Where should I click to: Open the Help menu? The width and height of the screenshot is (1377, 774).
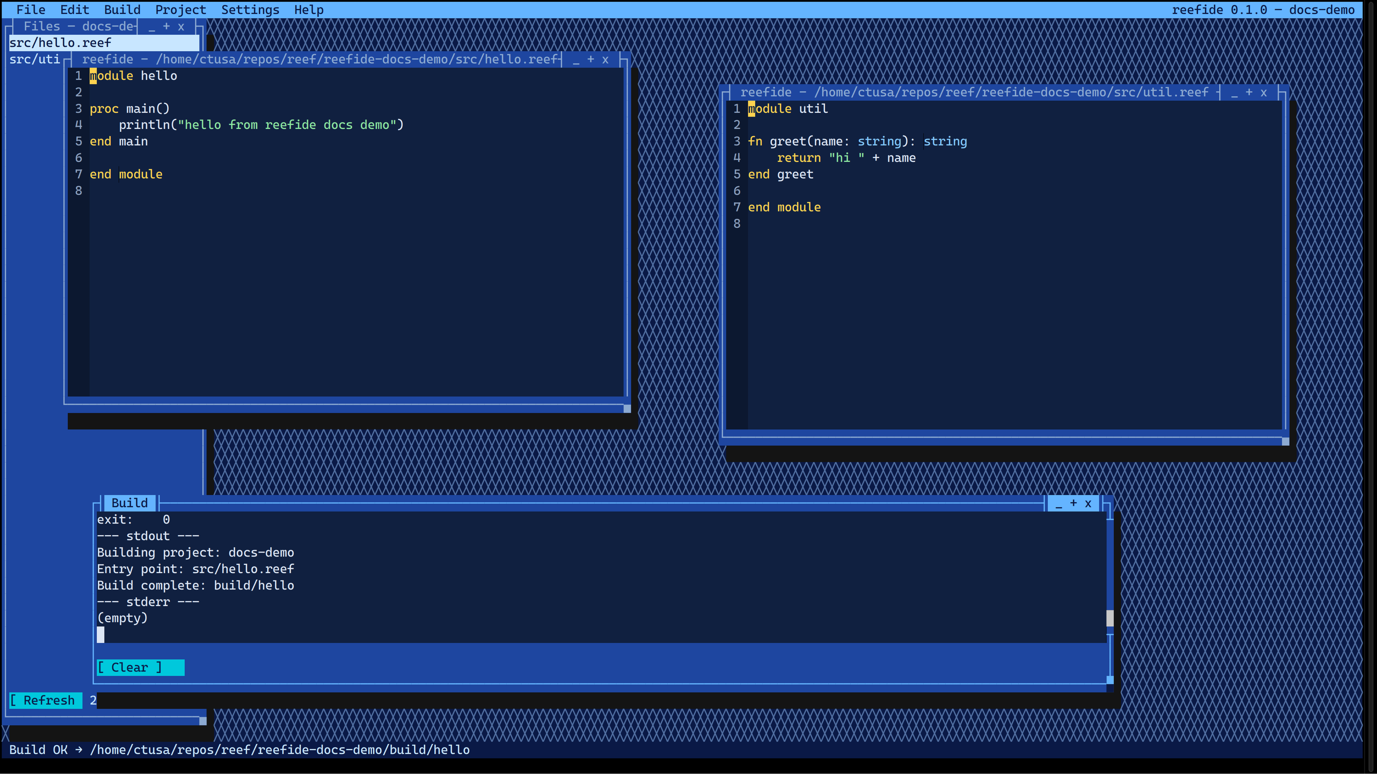308,10
